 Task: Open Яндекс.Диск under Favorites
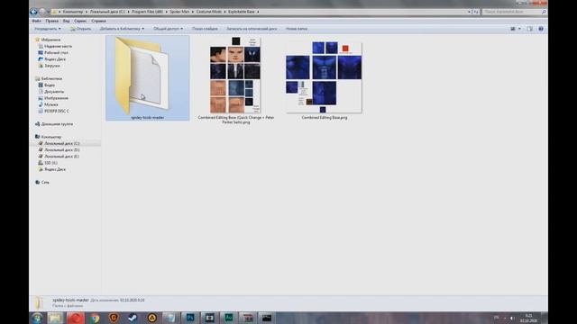click(x=55, y=59)
